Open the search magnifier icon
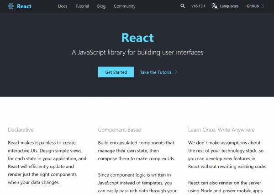The image size is (274, 195). click(x=183, y=6)
